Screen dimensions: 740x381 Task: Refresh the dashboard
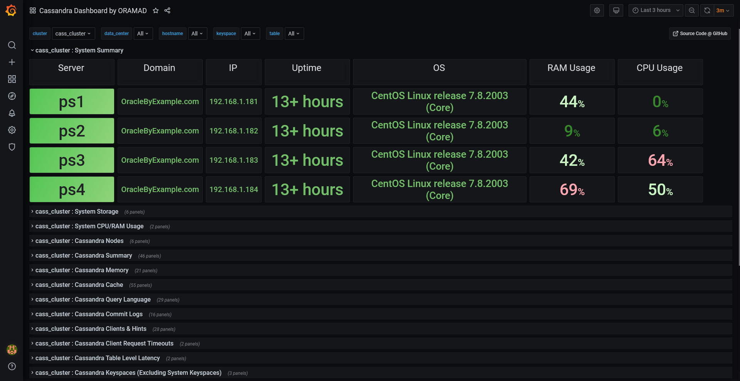pos(707,10)
